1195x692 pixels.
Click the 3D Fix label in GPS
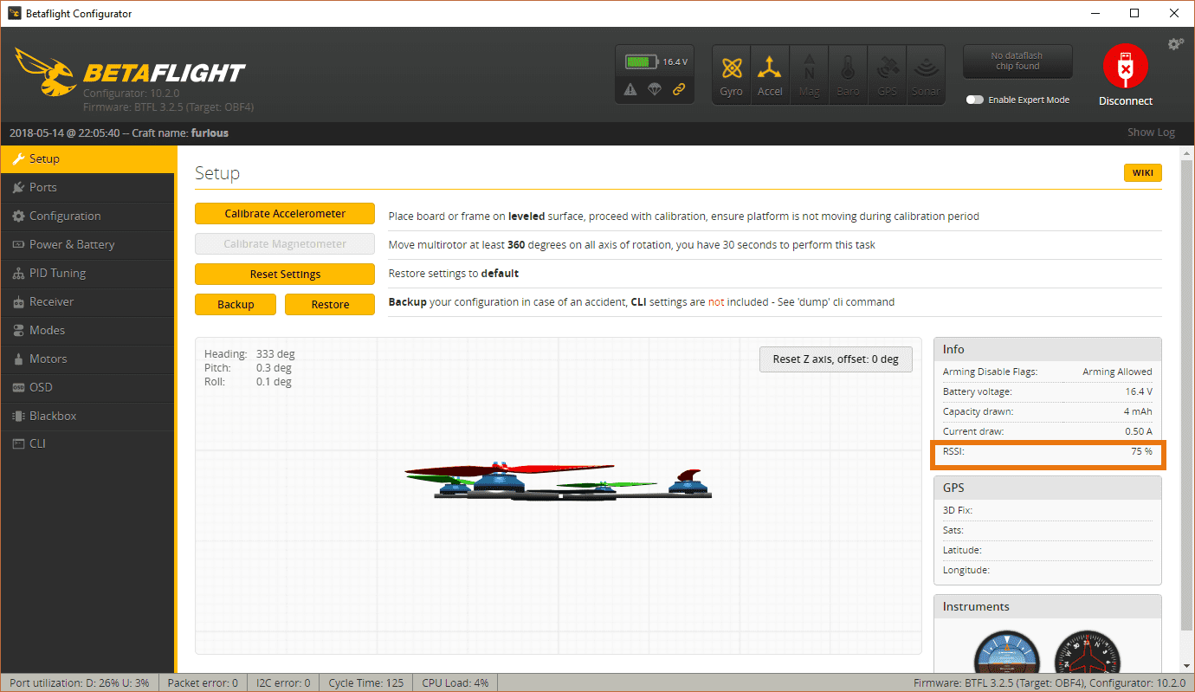click(x=958, y=510)
